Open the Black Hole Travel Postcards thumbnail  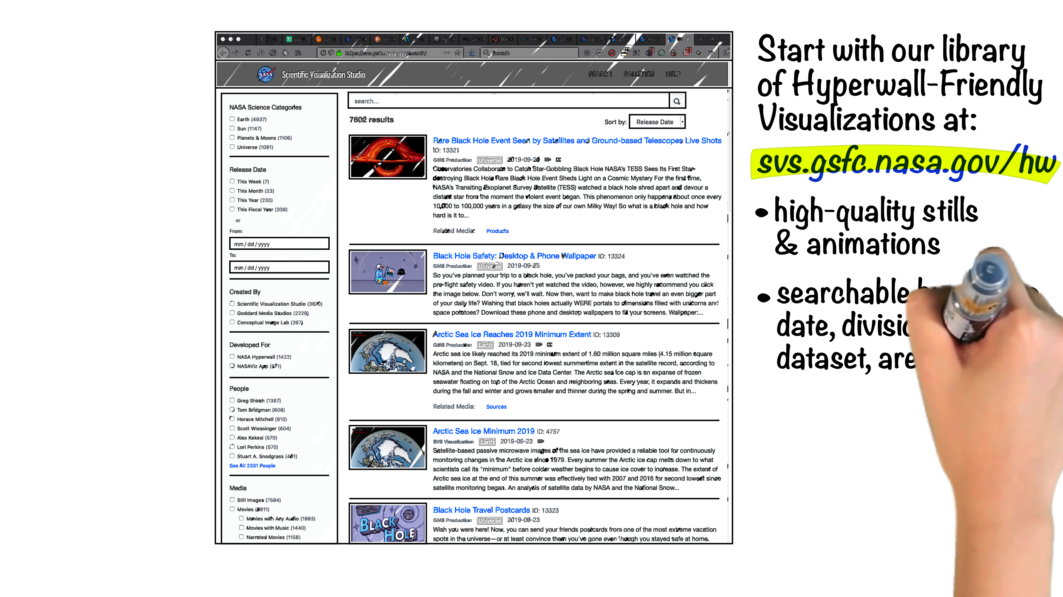click(x=388, y=523)
